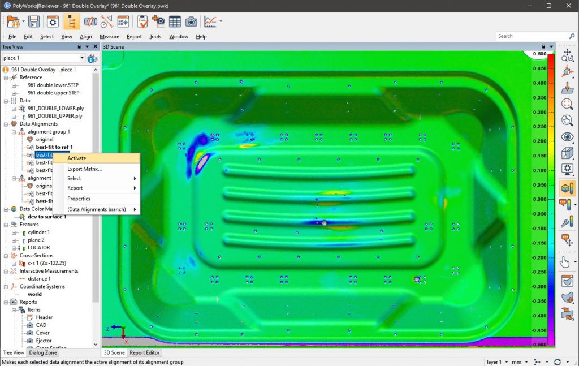Switch to the Report Editor tab

(144, 352)
